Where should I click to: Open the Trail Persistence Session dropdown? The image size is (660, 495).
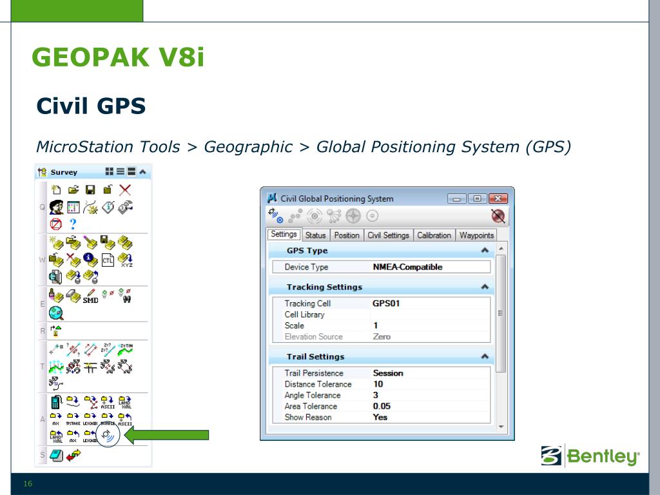430,373
